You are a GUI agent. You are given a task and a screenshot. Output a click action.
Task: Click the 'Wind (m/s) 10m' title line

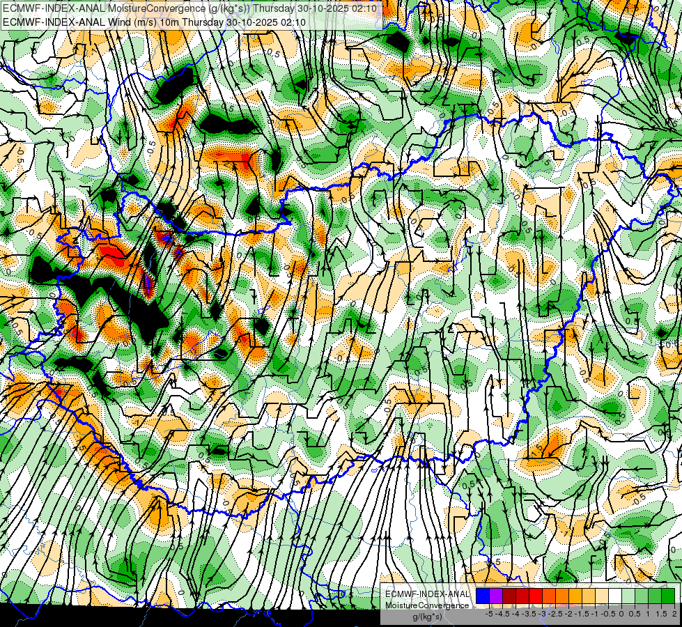(x=154, y=22)
